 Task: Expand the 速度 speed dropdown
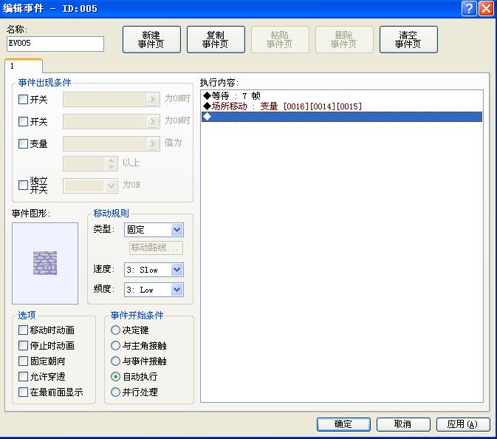(154, 270)
